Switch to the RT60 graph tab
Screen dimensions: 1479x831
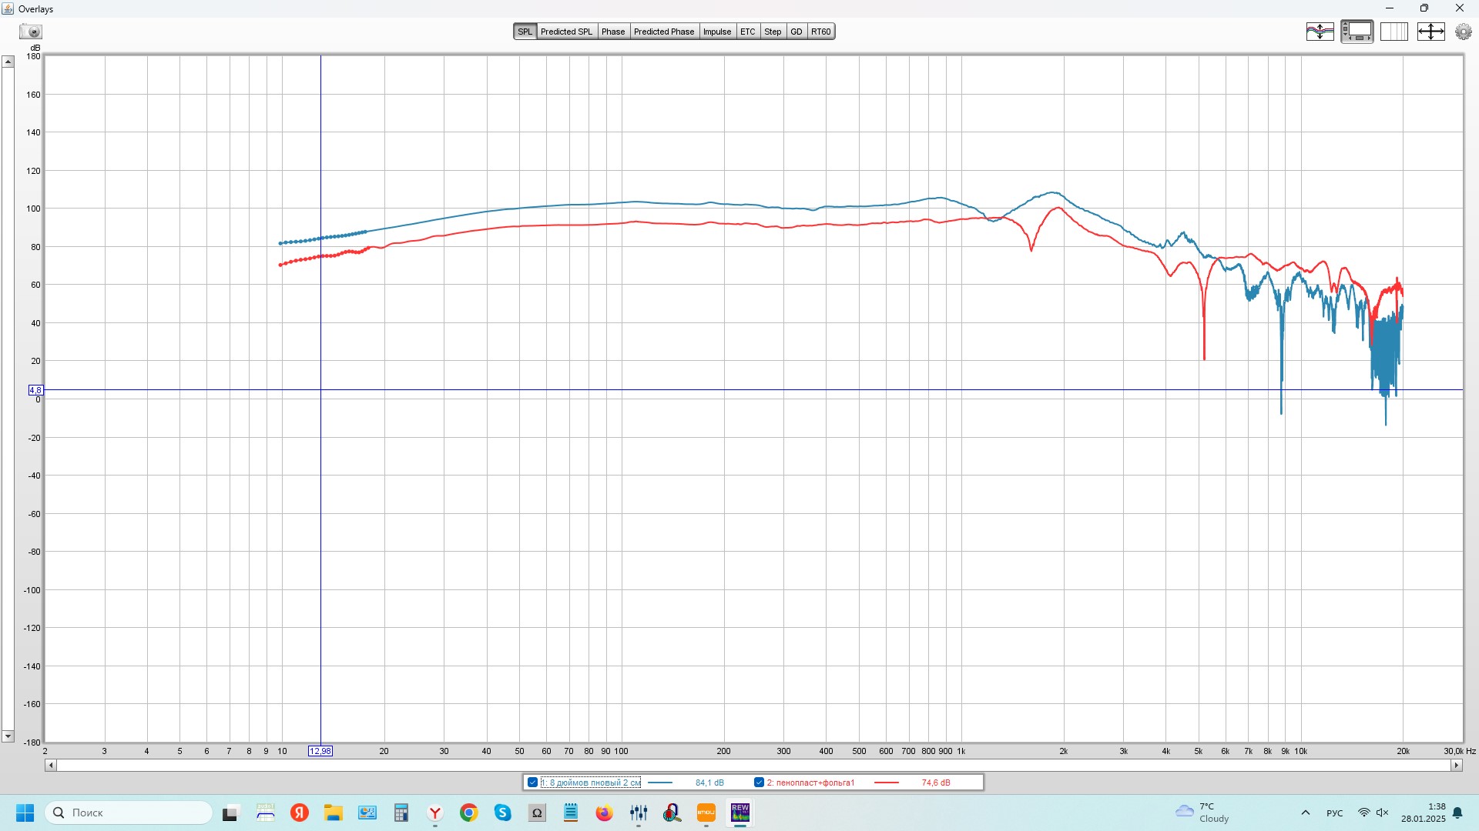[820, 32]
